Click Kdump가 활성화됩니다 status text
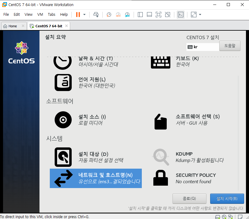The height and width of the screenshot is (219, 249). [x=200, y=160]
